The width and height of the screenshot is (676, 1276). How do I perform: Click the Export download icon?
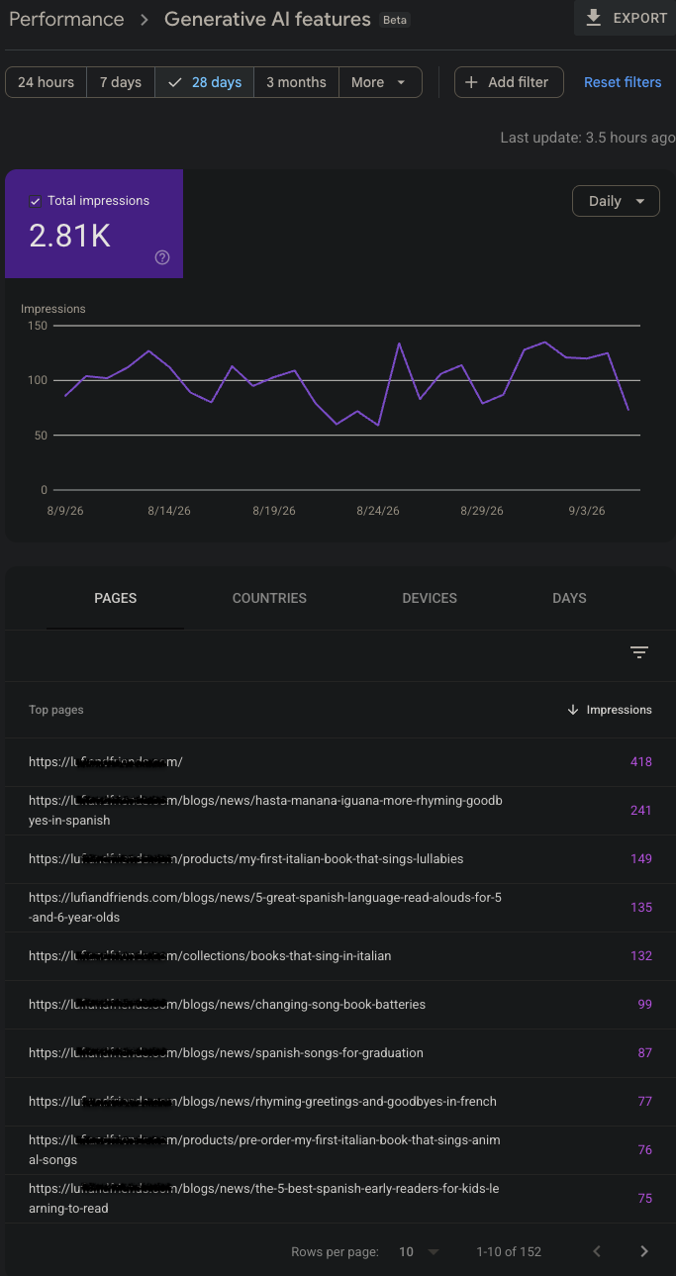pyautogui.click(x=594, y=18)
